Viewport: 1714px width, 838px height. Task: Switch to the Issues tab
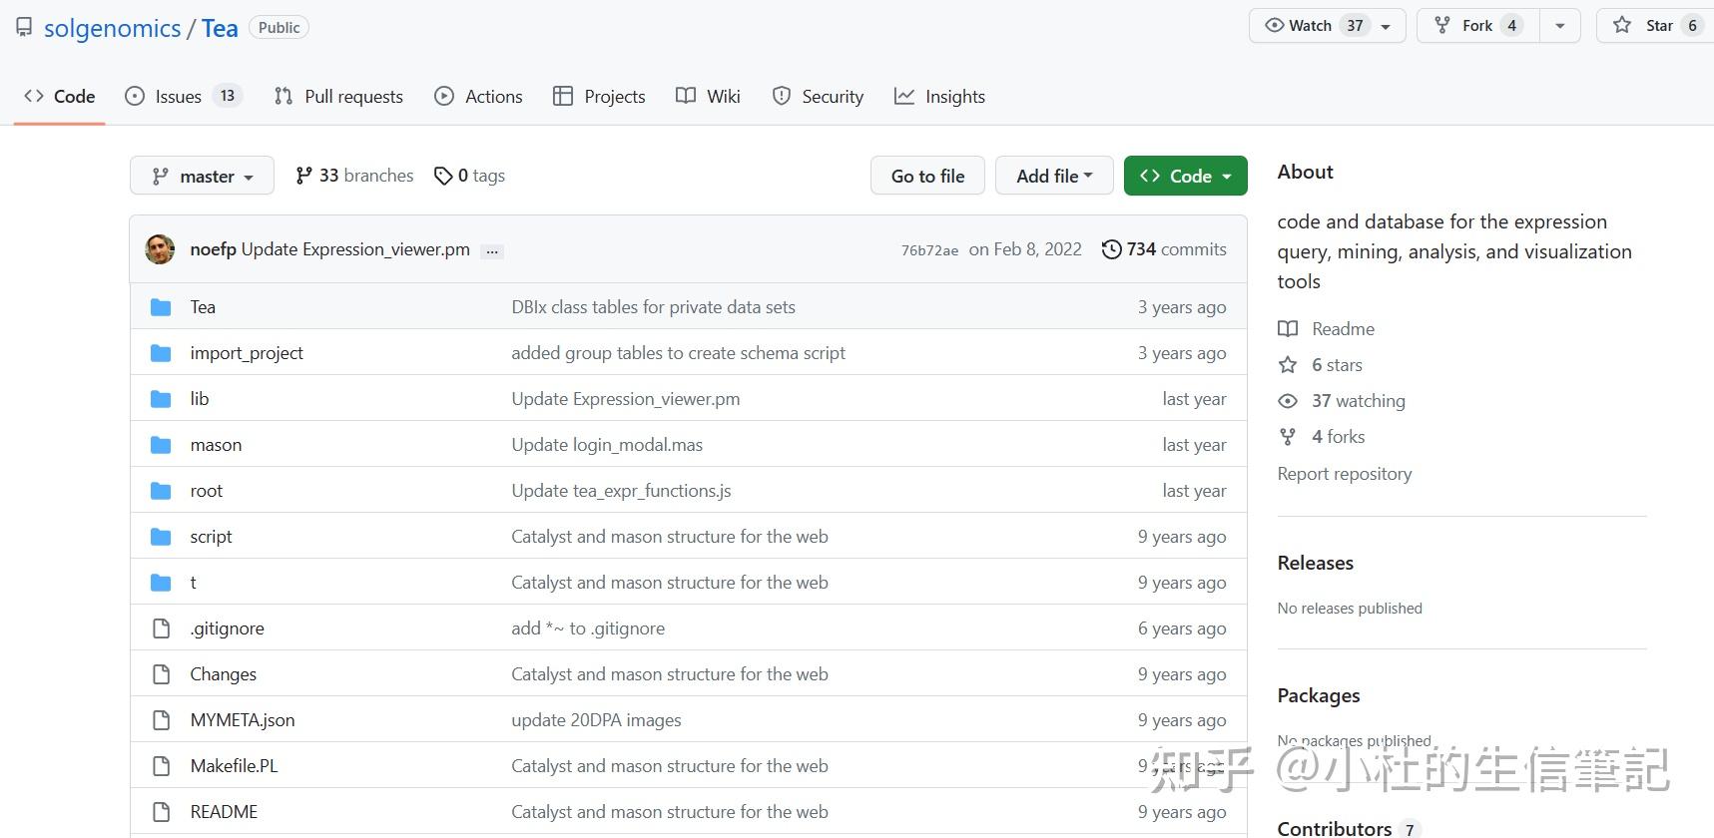click(x=178, y=97)
